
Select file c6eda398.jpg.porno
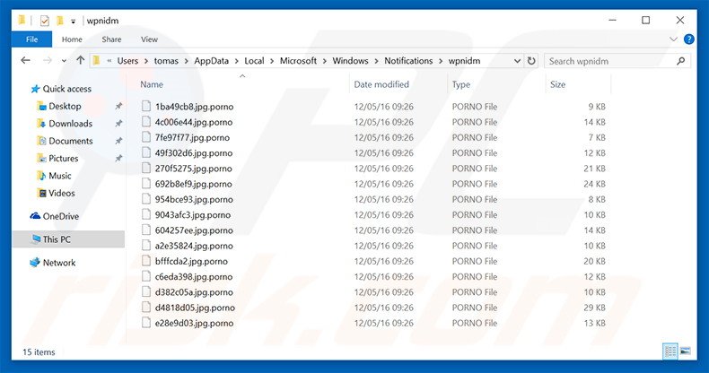[194, 277]
